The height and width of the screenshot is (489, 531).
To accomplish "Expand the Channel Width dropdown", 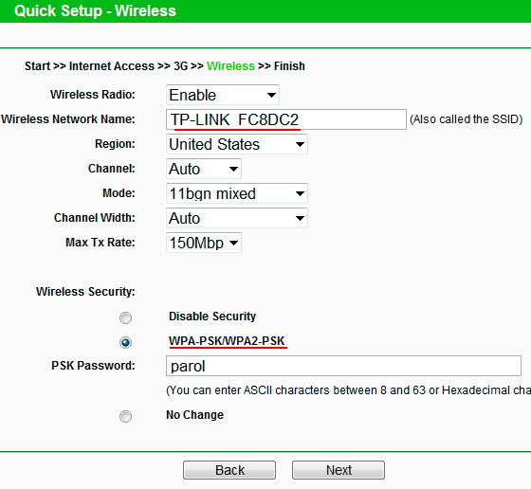I will click(237, 218).
